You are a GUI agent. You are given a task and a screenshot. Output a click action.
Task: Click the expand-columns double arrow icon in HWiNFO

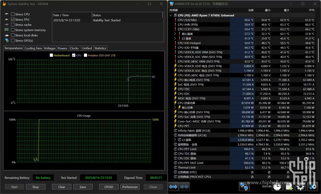tap(173, 186)
